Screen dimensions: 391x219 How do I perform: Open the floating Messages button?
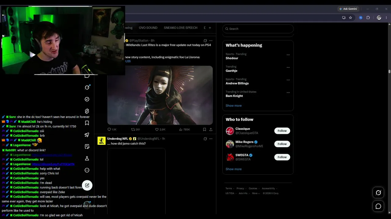coord(378,206)
